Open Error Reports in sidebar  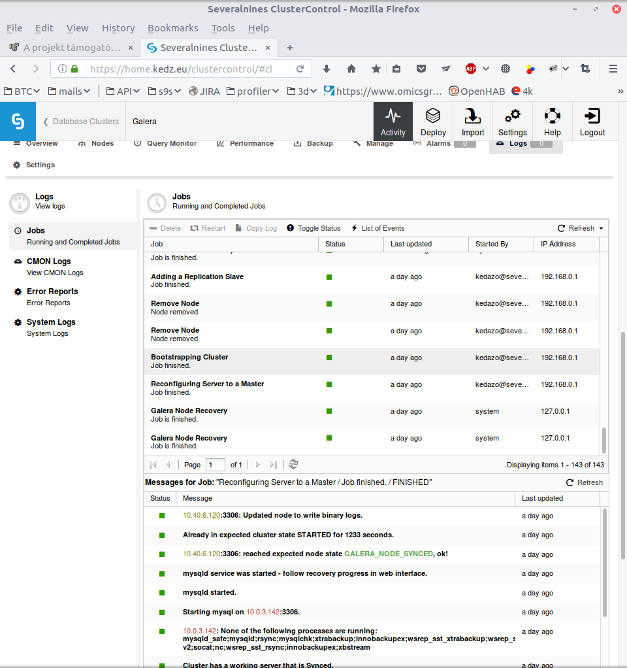coord(72,297)
